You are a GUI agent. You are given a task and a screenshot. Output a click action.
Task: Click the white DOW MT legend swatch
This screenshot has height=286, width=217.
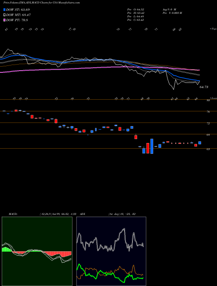[x=4, y=15]
